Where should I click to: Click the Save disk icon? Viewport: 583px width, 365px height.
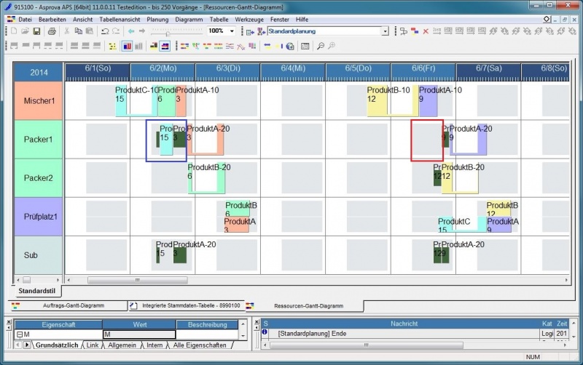pos(36,31)
